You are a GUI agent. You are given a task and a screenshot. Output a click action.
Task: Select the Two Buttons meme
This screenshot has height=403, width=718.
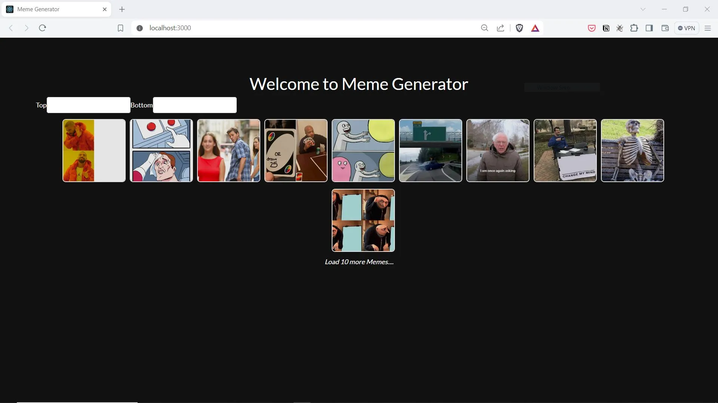161,150
